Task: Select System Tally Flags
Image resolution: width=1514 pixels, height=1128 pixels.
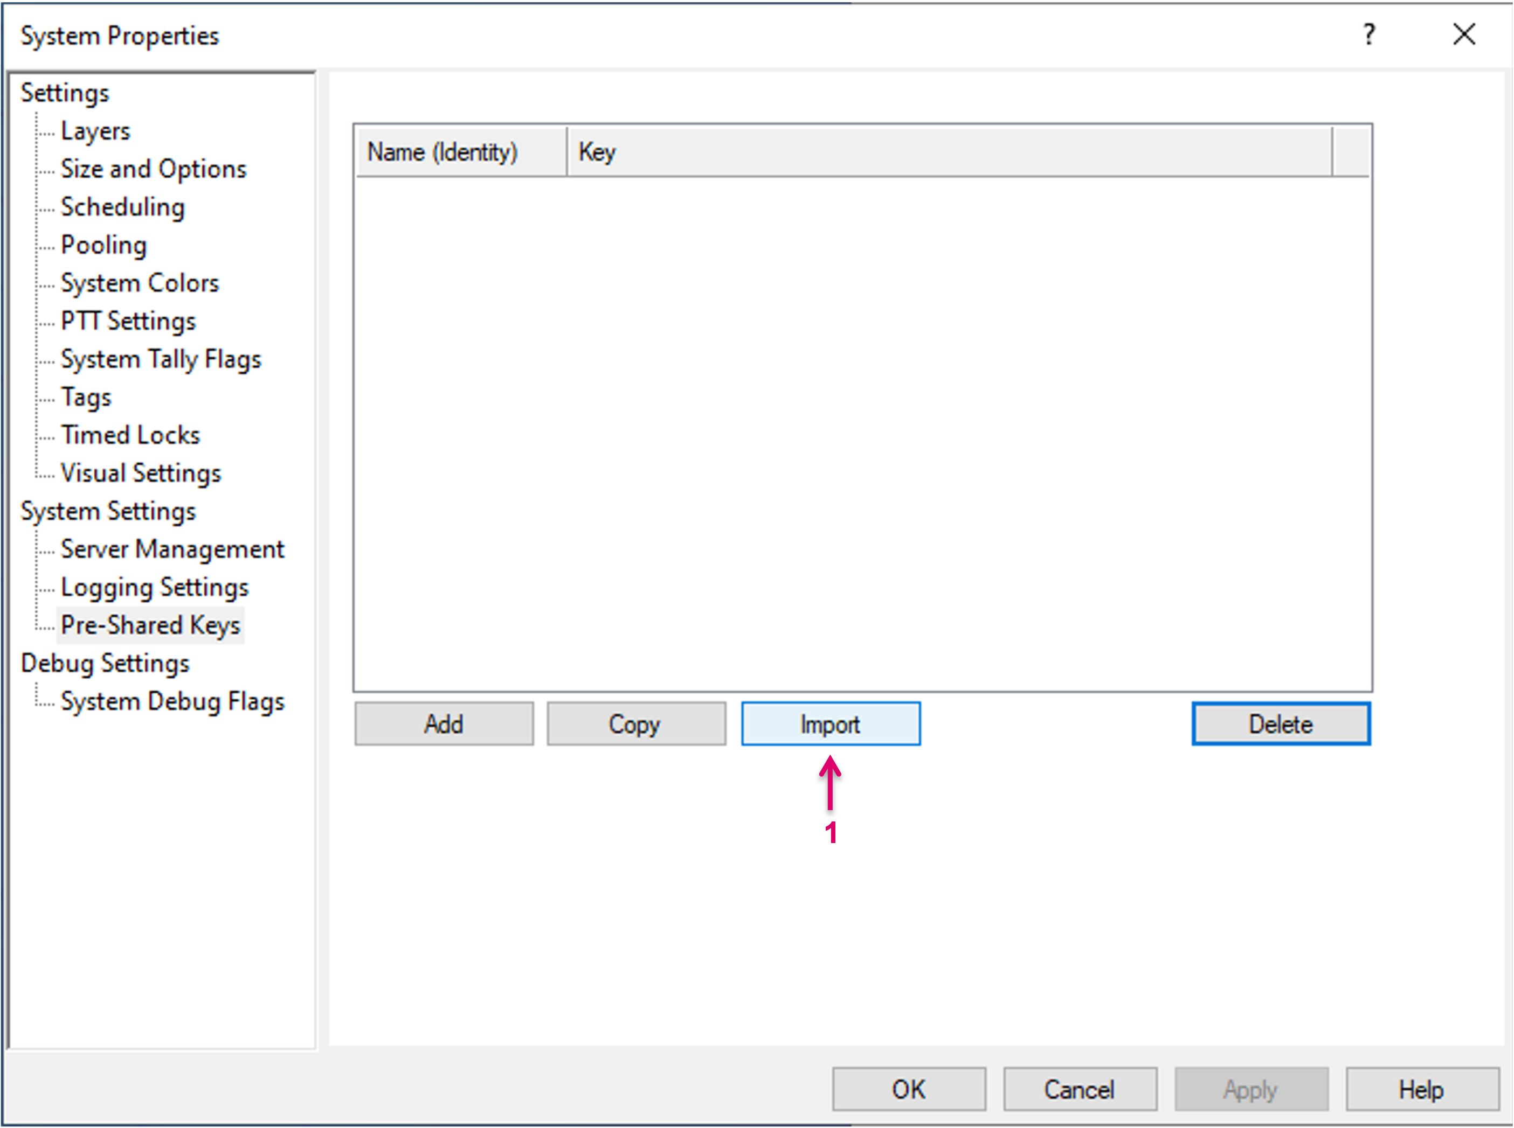Action: (161, 359)
